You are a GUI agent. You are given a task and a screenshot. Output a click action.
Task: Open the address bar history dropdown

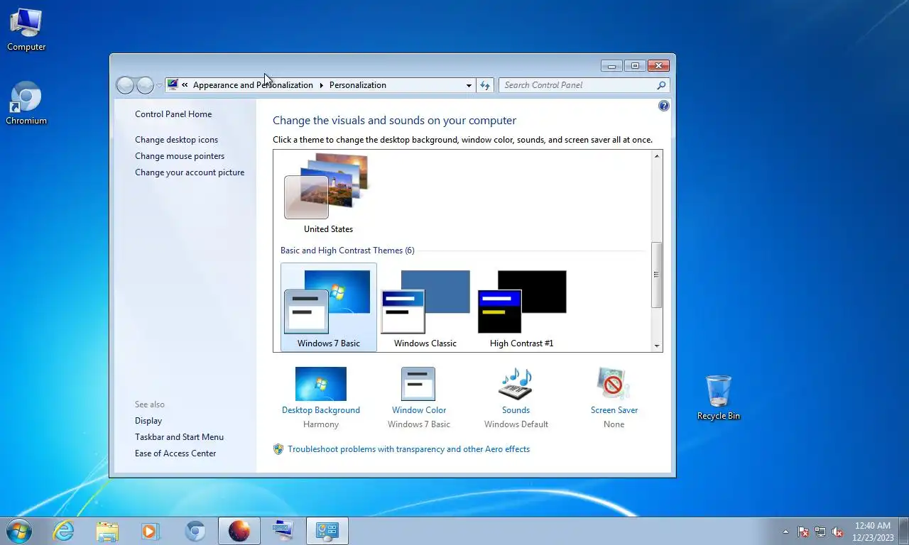pyautogui.click(x=469, y=85)
